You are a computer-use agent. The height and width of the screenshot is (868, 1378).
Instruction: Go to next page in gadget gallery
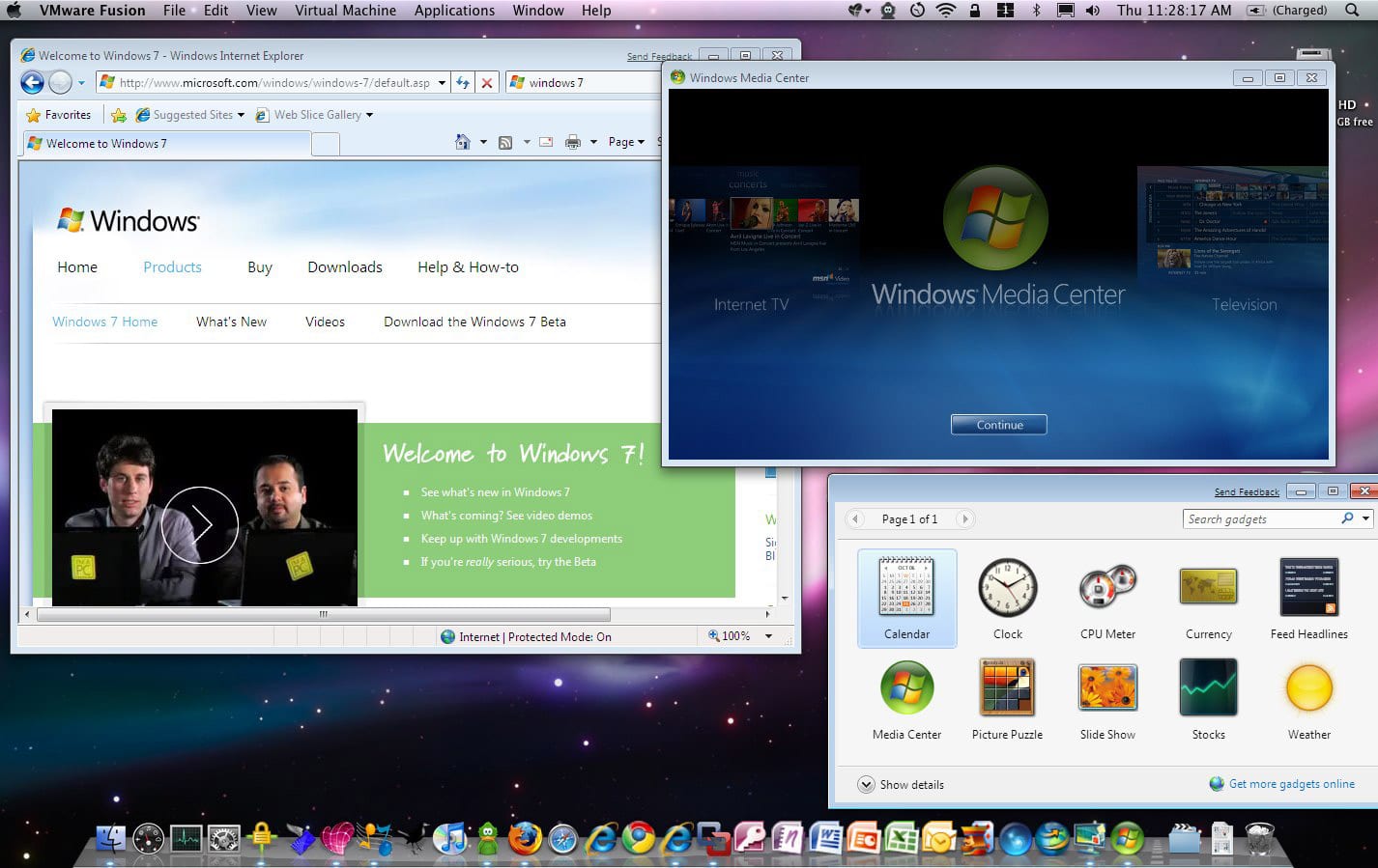963,518
